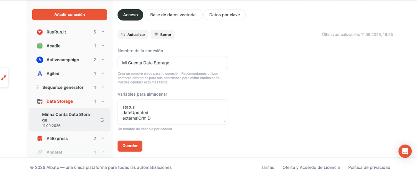This screenshot has width=417, height=175.
Task: Click the Borrar button
Action: pos(163,35)
